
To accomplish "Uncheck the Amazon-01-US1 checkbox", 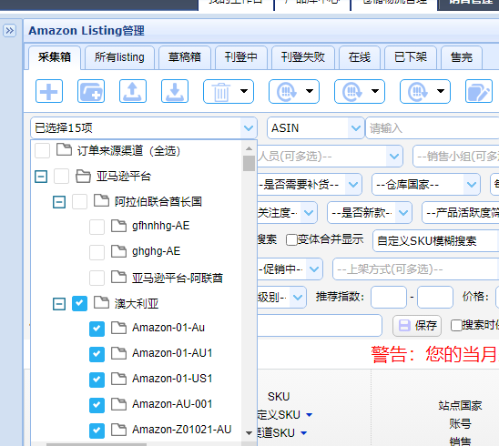I will coord(97,380).
